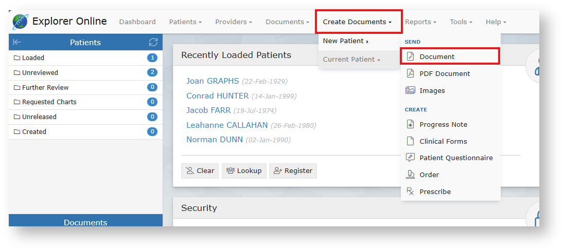
Task: Choose Images from the Send menu
Action: (432, 90)
